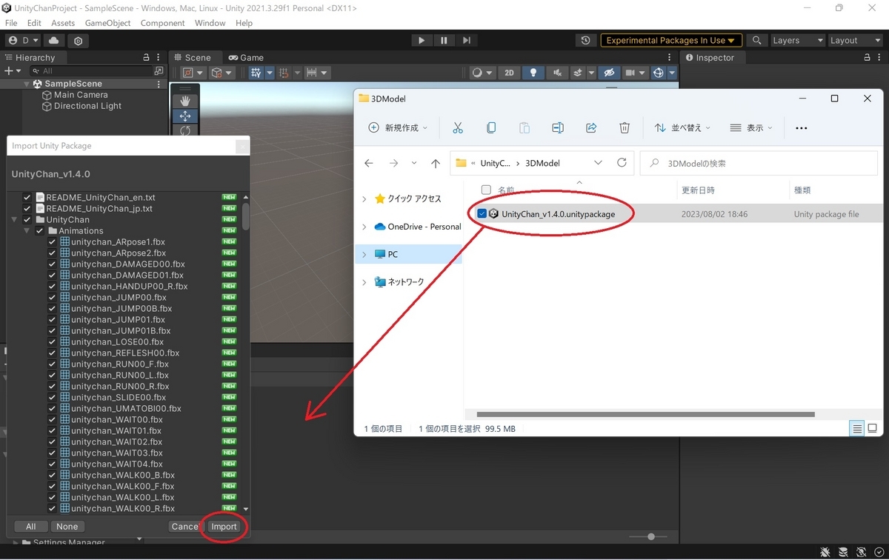889x560 pixels.
Task: Click the Unity Play button
Action: click(x=422, y=41)
